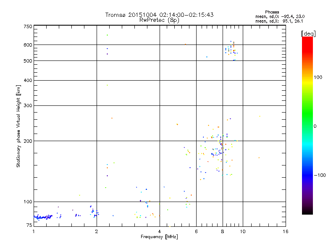The width and height of the screenshot is (336, 252).
Task: Click the 'Stationary phase Virtual Height [km]' axis label
Action: [x=18, y=126]
